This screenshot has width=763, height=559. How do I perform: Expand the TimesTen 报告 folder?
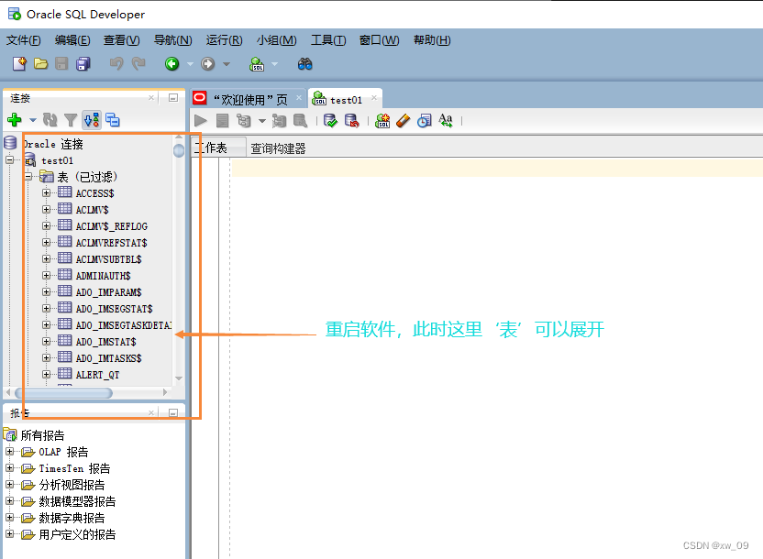9,468
